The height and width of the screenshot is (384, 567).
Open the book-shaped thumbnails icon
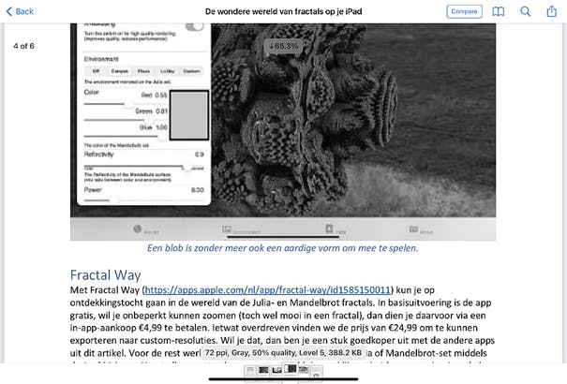tap(499, 11)
